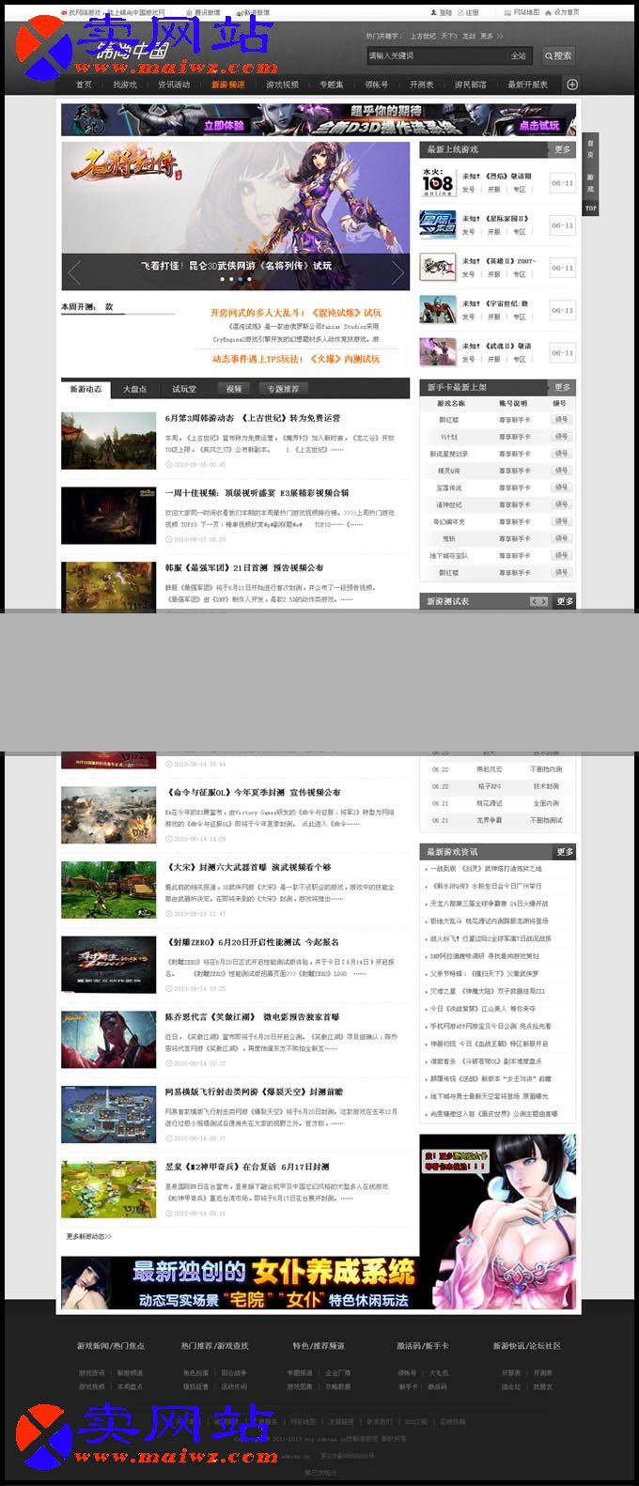
Task: Open 找游戏 in the navigation bar
Action: [125, 85]
